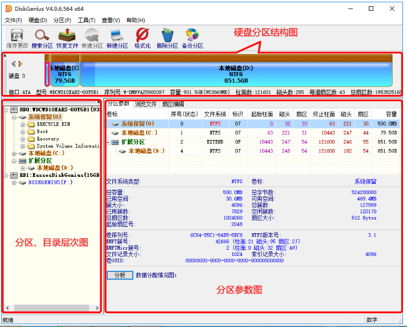Expand the $RECYCLE.BIN folder node
Viewport: 407px width, 327px height.
[x=23, y=125]
